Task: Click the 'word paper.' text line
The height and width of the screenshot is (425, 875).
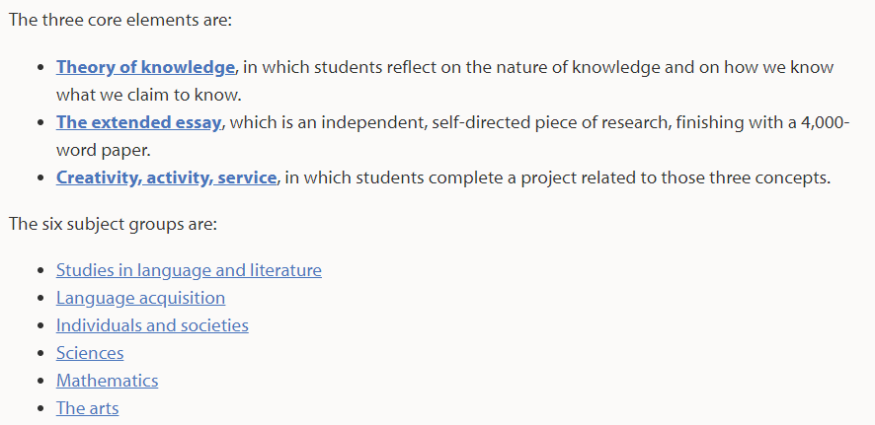Action: [x=104, y=151]
